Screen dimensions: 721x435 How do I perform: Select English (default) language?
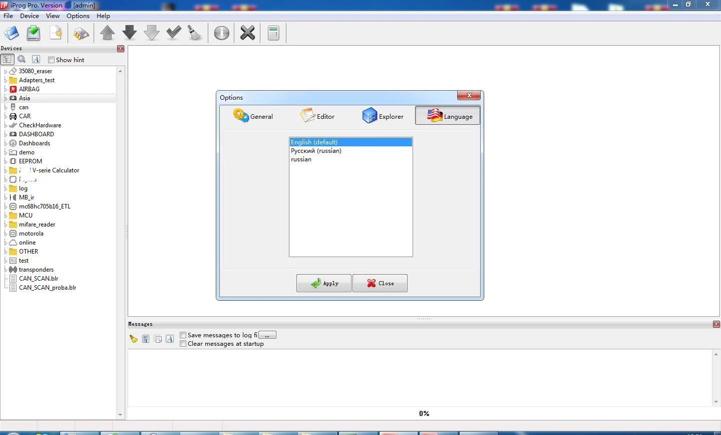point(351,142)
